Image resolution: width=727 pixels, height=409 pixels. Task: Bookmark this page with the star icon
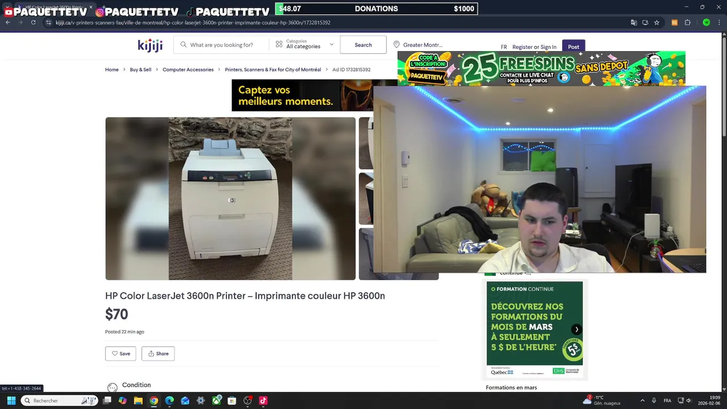tap(657, 22)
